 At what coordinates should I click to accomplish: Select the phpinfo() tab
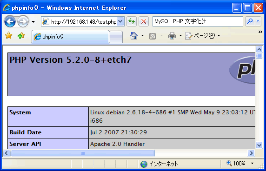pyautogui.click(x=70, y=36)
